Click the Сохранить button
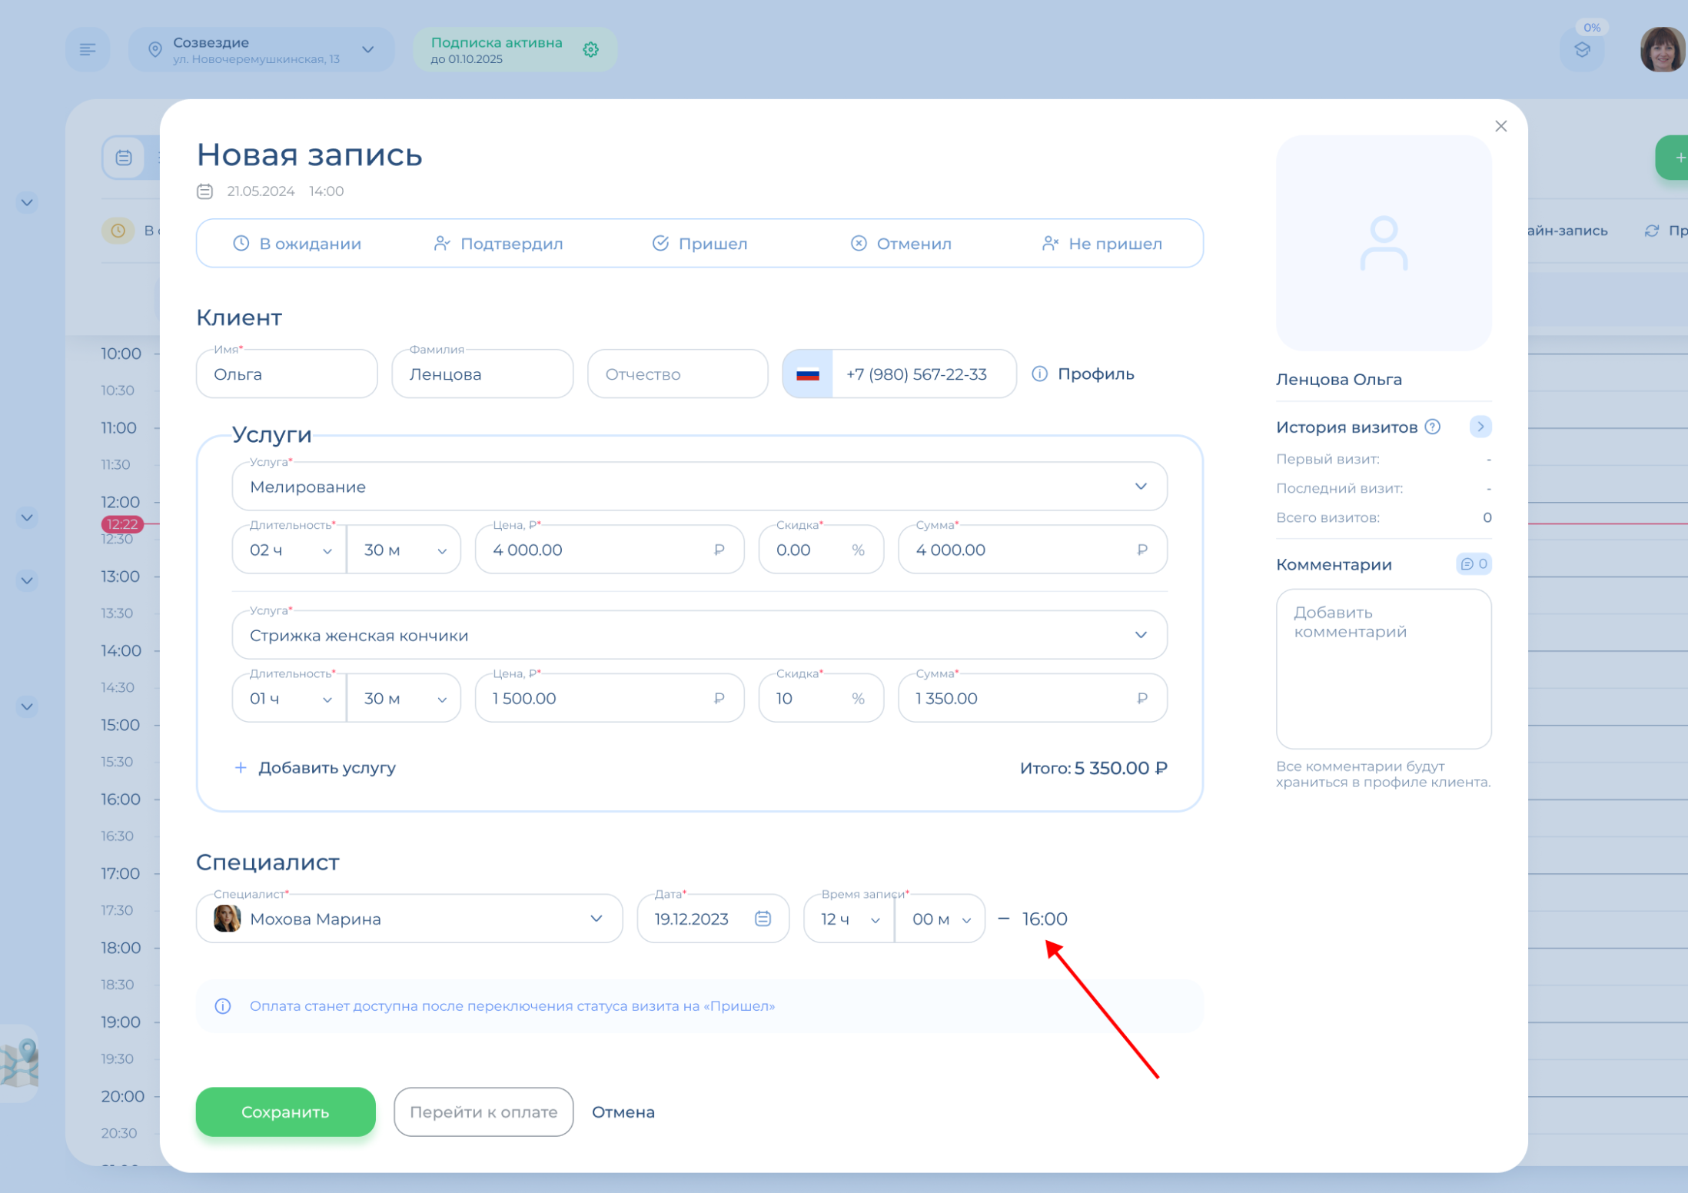Viewport: 1688px width, 1193px height. (285, 1112)
